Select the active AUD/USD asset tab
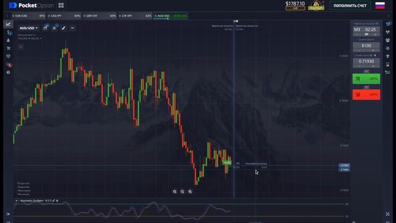 point(171,16)
